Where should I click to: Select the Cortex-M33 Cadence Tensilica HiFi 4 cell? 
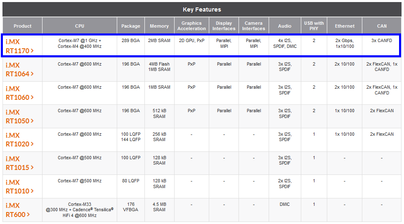click(x=80, y=210)
